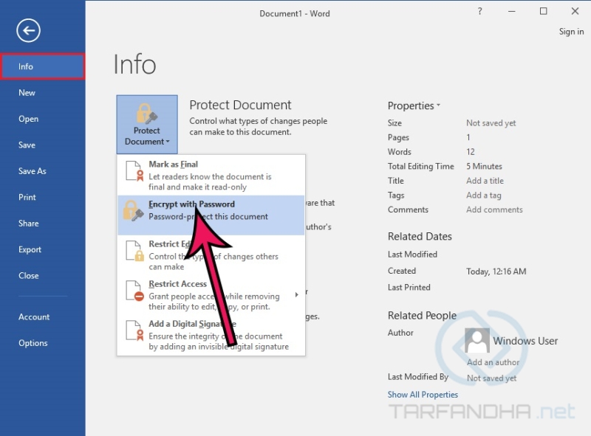Click the Add an author field
This screenshot has width=591, height=436.
point(493,362)
